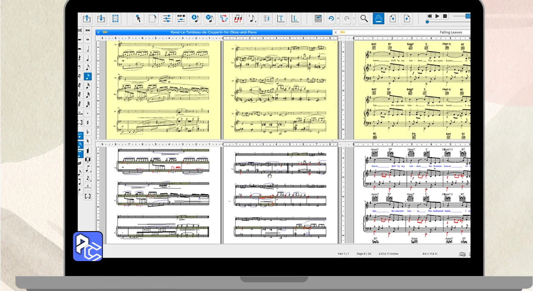The image size is (533, 291).
Task: Click the magnifying glass zoom tool
Action: click(x=364, y=18)
